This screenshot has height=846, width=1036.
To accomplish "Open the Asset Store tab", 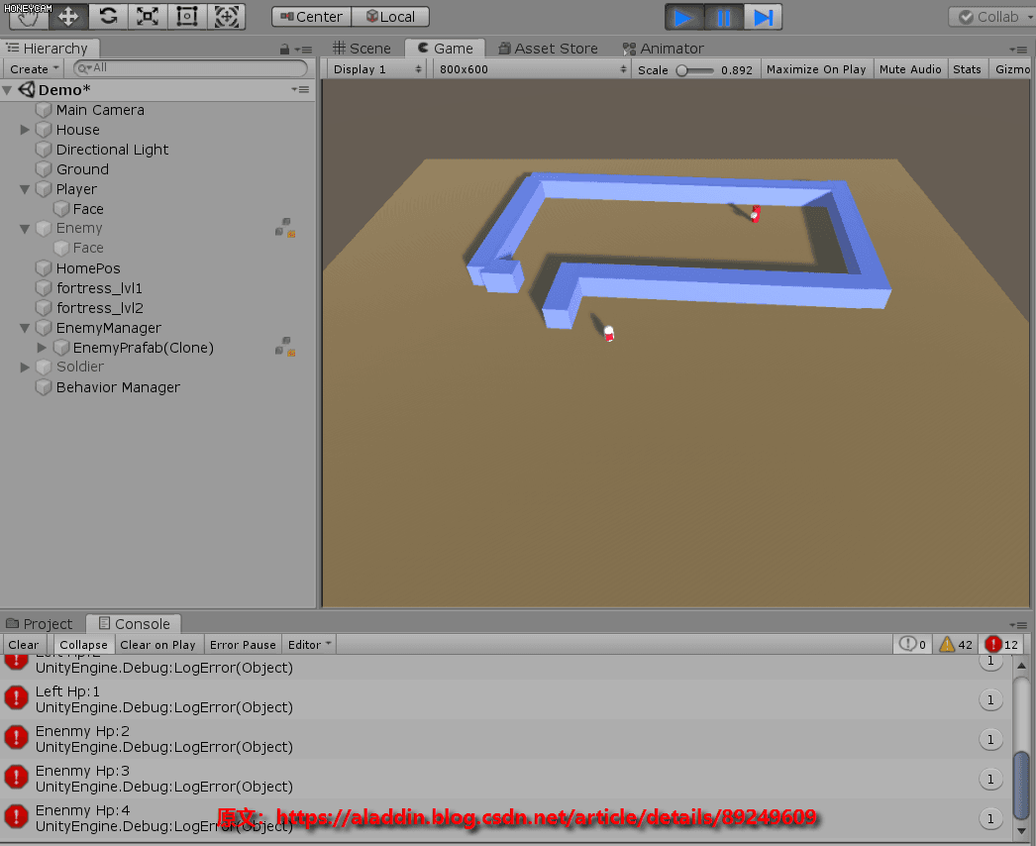I will pyautogui.click(x=548, y=49).
